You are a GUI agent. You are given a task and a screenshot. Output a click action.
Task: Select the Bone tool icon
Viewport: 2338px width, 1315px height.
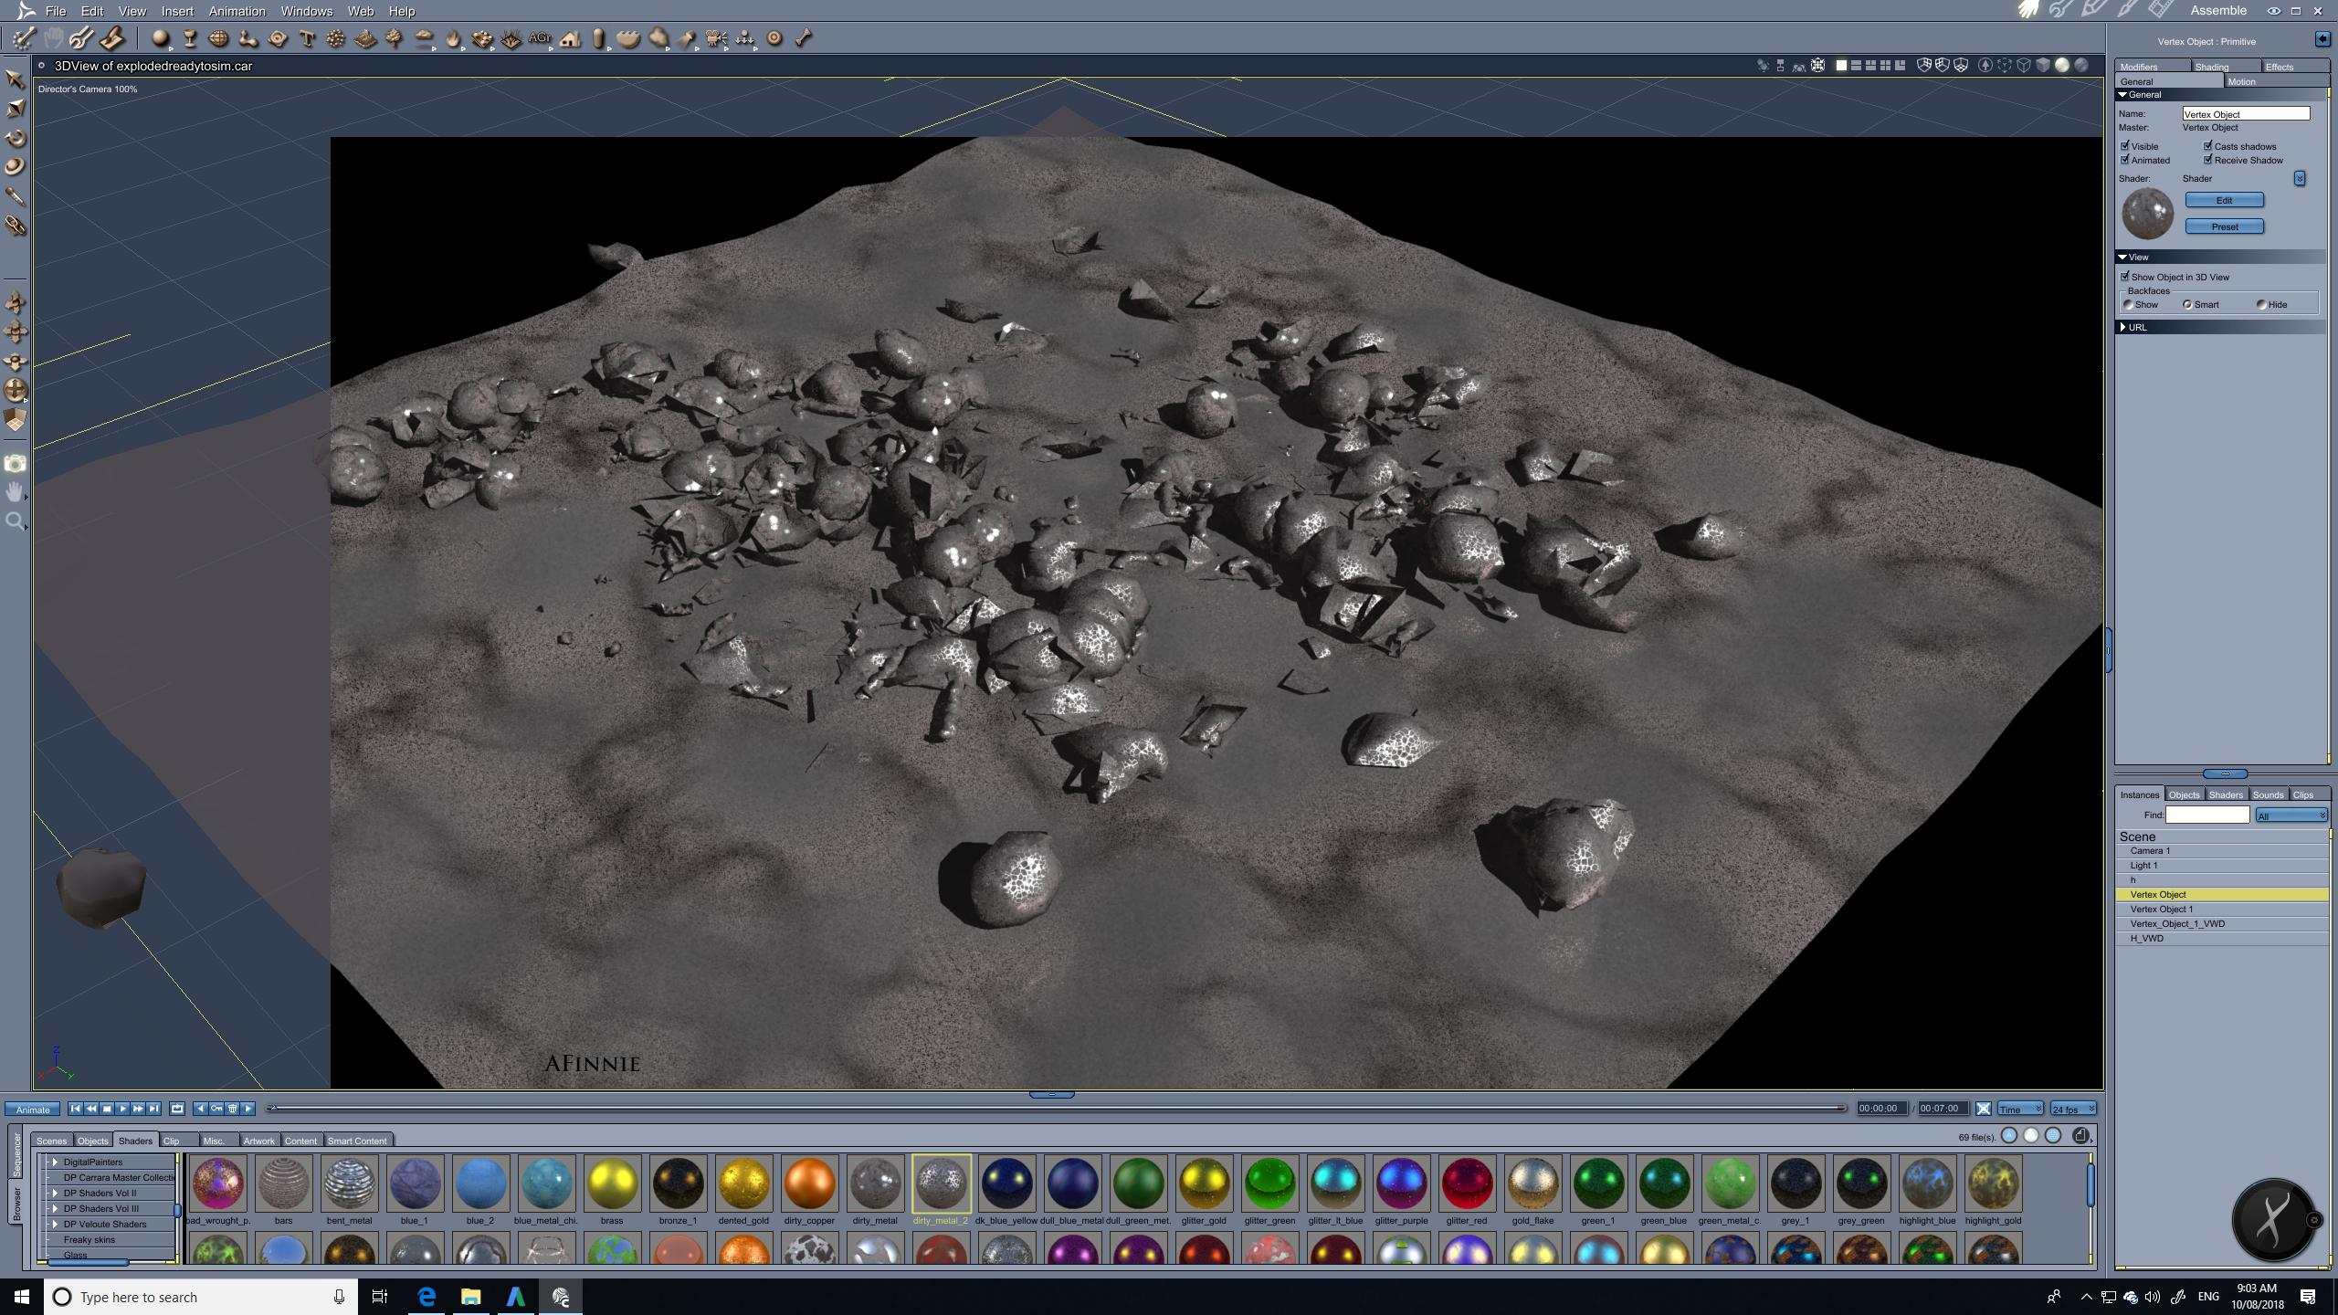coord(804,38)
